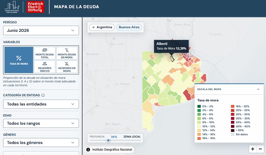
Task: Open the Período dropdown showing Junio 2026
Action: tap(41, 30)
